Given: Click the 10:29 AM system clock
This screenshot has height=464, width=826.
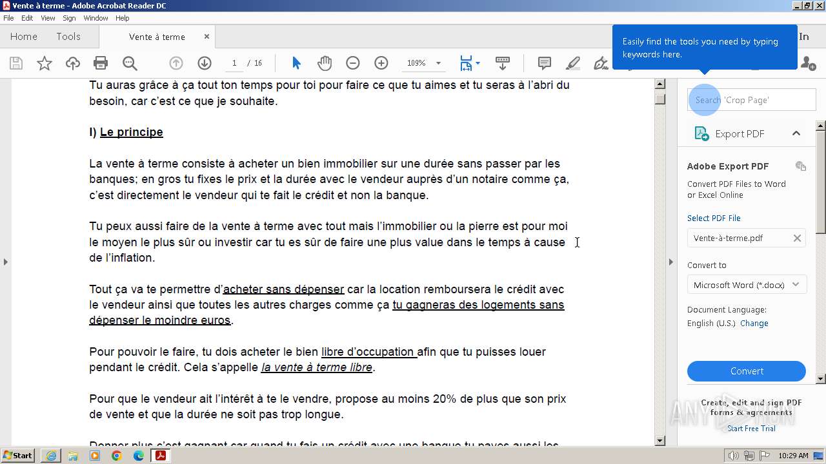Looking at the screenshot, I should tap(793, 456).
